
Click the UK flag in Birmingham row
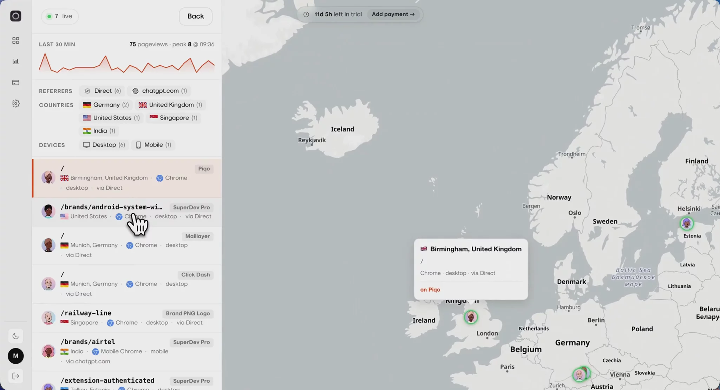64,178
